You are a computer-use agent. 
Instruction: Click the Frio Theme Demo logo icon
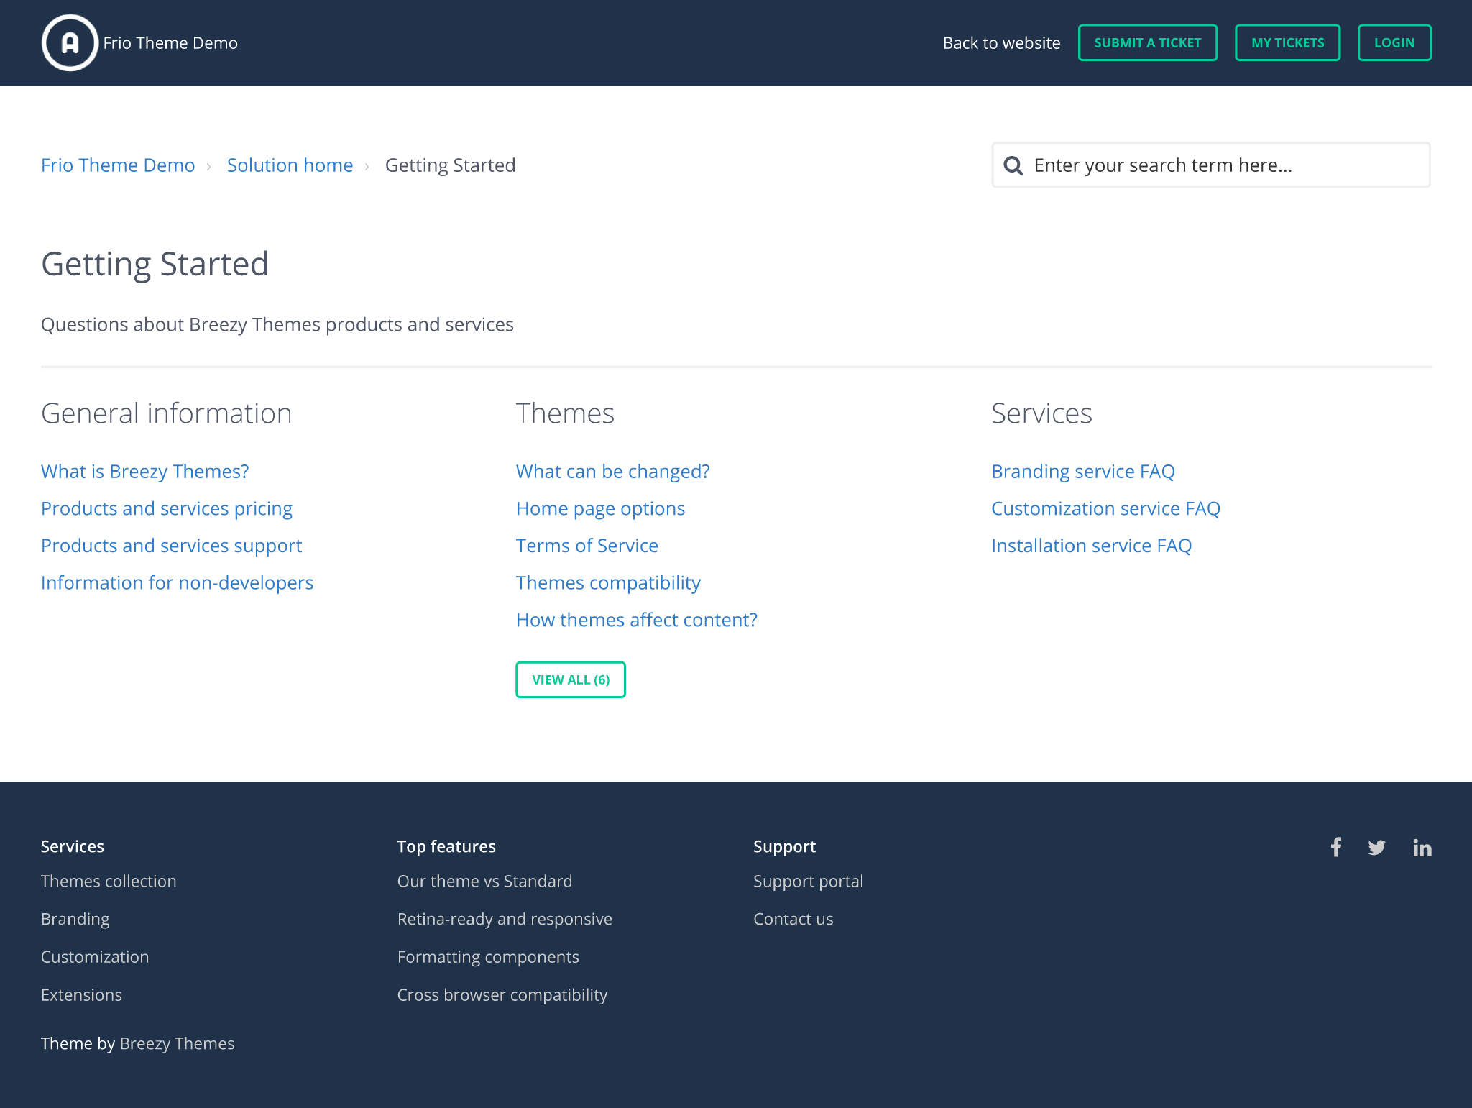point(70,43)
